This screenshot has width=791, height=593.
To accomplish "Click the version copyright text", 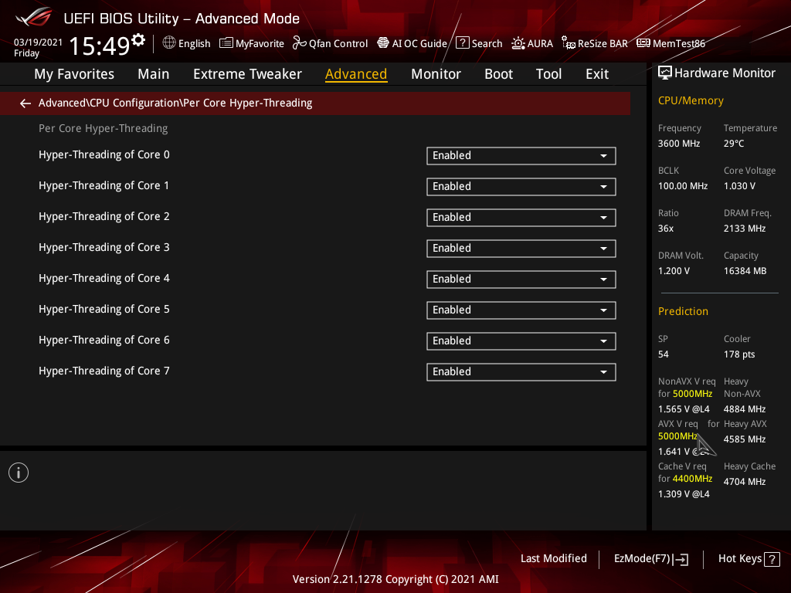I will (x=395, y=579).
